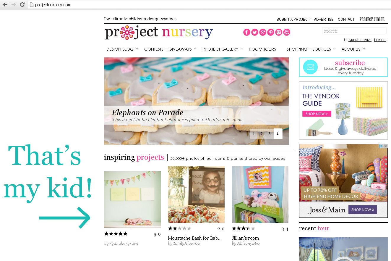Click the Shop Now vendor guide button

(x=317, y=114)
